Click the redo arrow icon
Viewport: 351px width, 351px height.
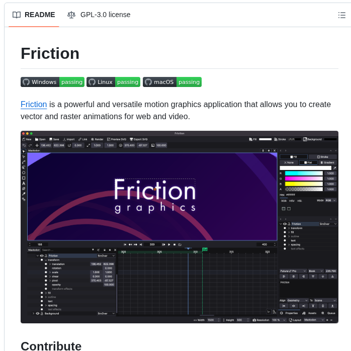point(30,145)
